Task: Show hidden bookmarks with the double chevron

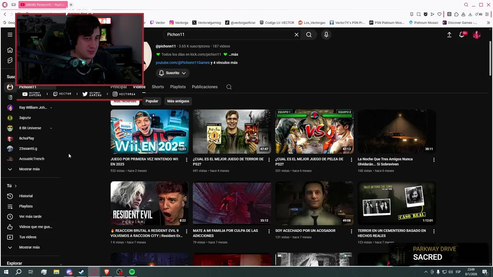Action: pyautogui.click(x=489, y=23)
